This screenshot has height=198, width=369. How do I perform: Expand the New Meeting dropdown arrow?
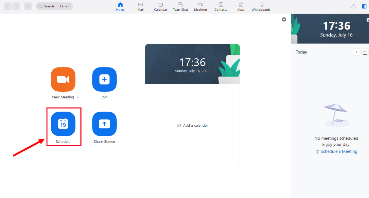tap(78, 97)
